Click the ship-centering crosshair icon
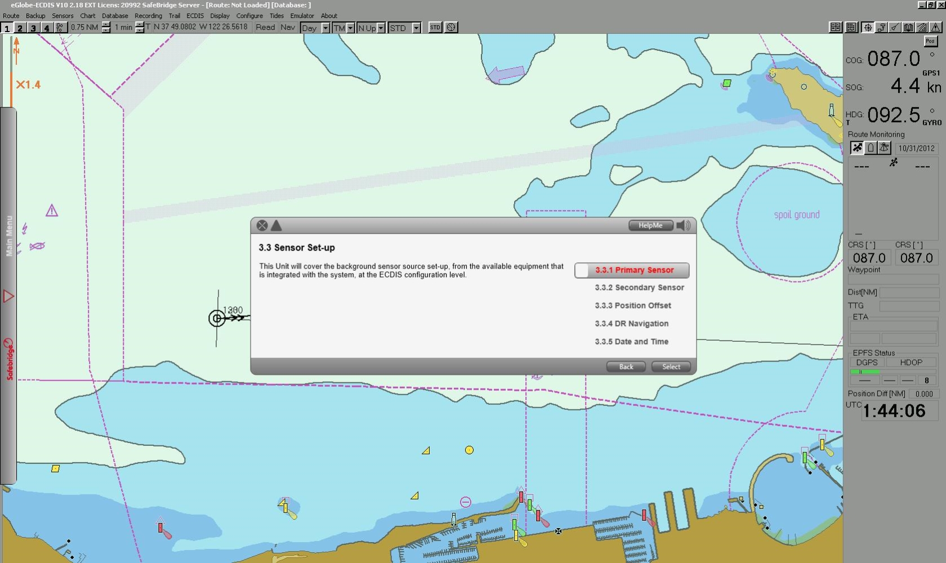Image resolution: width=946 pixels, height=563 pixels. [868, 27]
